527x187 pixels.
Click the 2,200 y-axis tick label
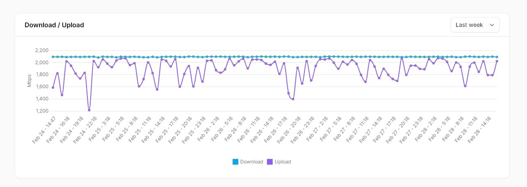pos(42,50)
